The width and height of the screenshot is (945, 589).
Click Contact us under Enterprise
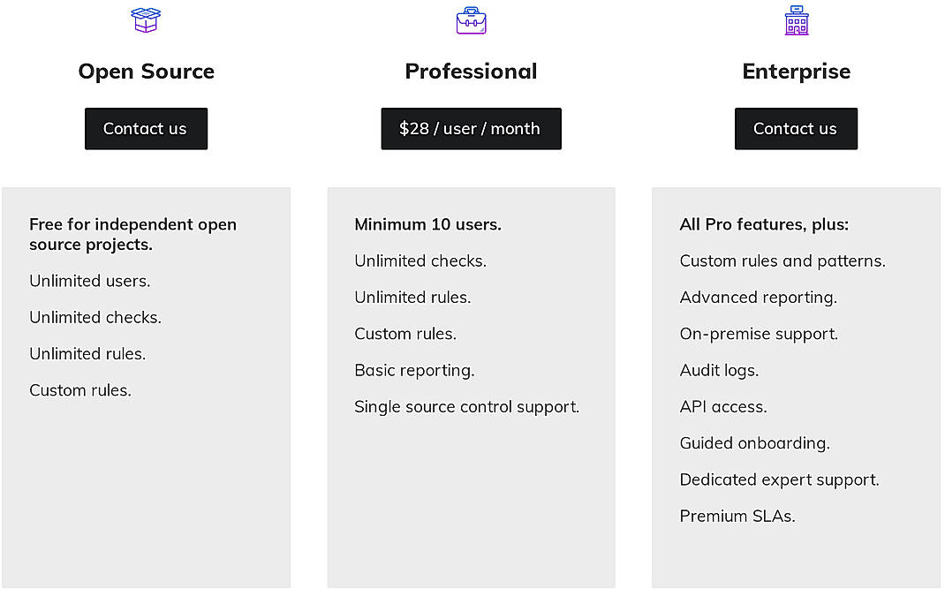tap(796, 128)
